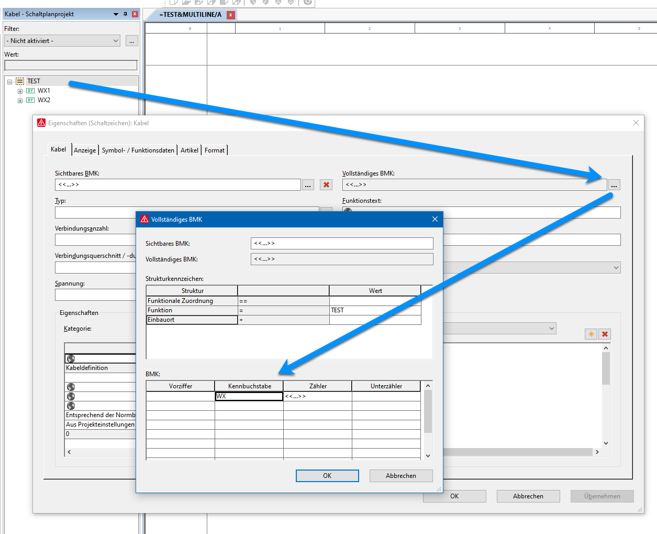The height and width of the screenshot is (534, 657).
Task: Click the Kabeldefinition property cell
Action: pos(100,368)
